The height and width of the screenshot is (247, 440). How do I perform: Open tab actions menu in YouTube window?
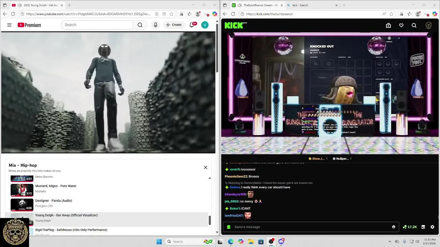tap(5, 5)
